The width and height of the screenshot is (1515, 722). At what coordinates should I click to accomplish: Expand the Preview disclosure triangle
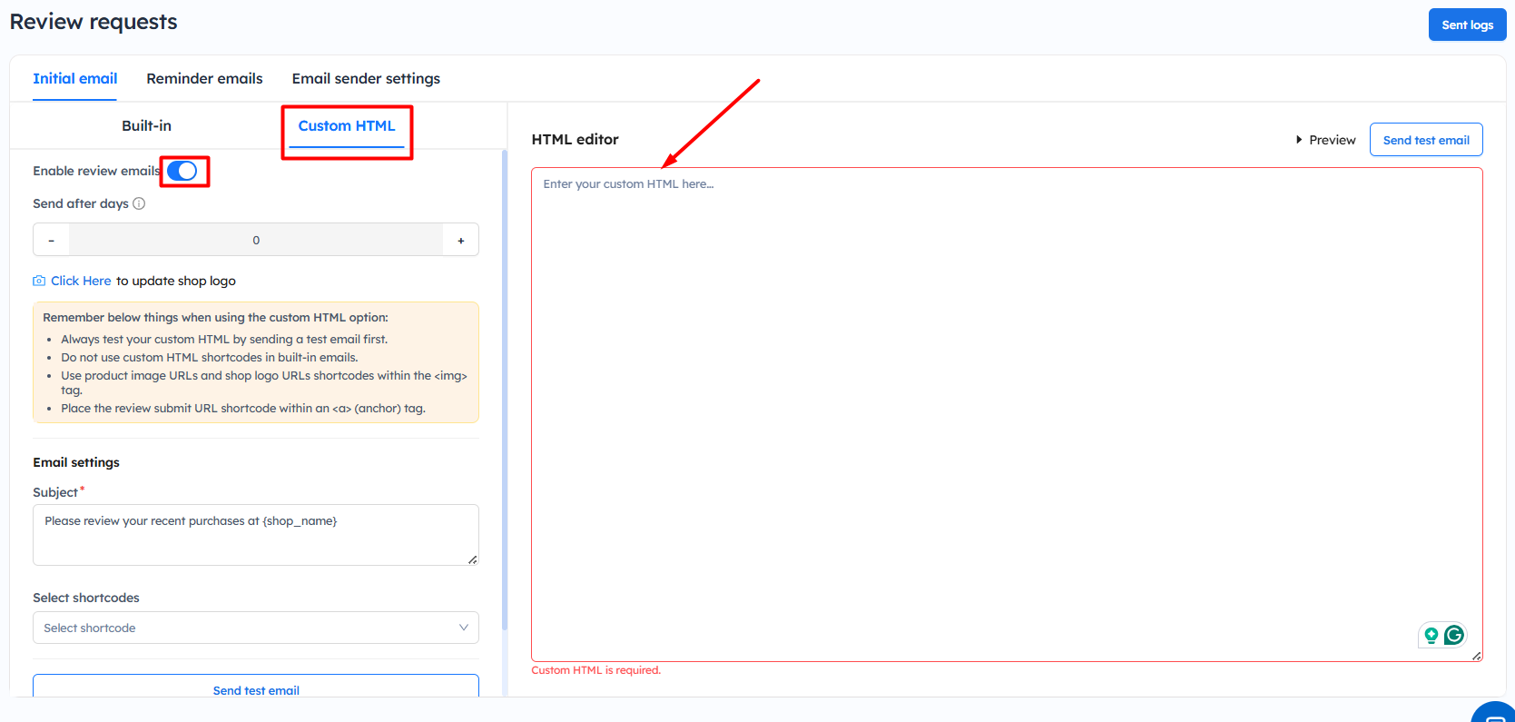tap(1299, 140)
